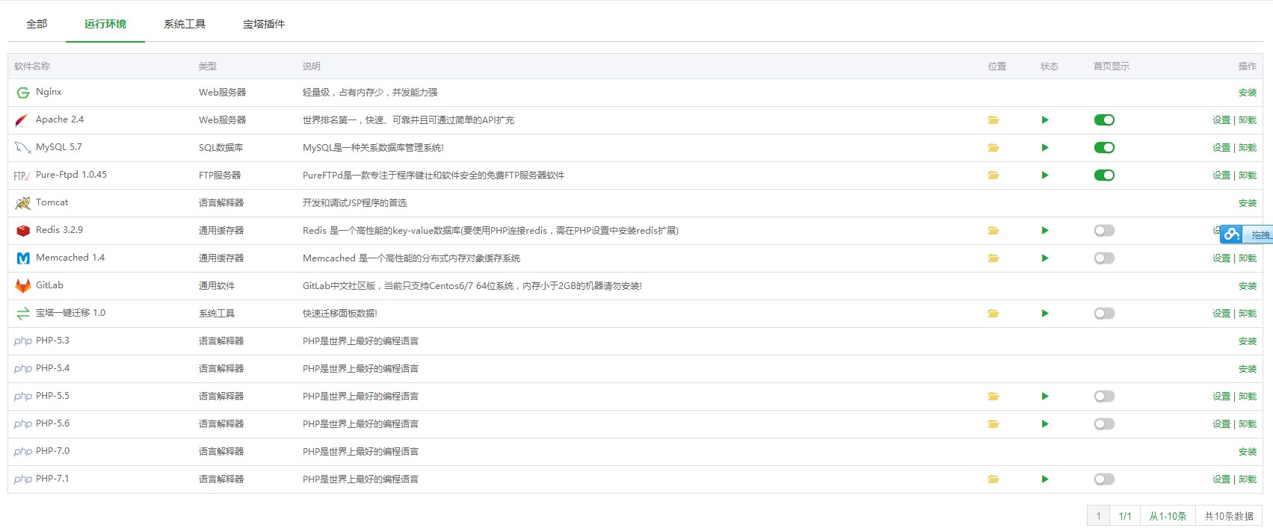Screen dimensions: 1273x528
Task: Click the FTP服务器 type cell
Action: (220, 176)
